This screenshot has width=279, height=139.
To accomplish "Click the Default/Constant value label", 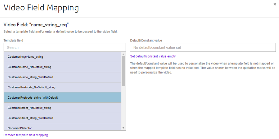I will pyautogui.click(x=146, y=40).
